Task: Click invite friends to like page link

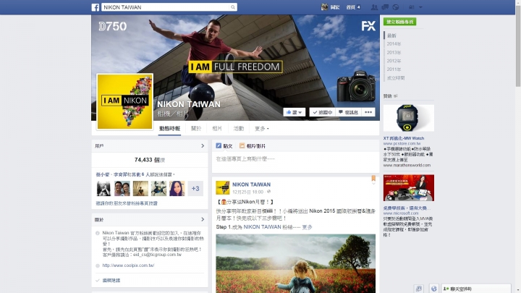Action: click(x=127, y=203)
